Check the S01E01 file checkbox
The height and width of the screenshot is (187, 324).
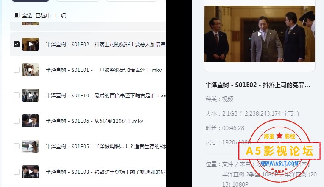coord(17,70)
